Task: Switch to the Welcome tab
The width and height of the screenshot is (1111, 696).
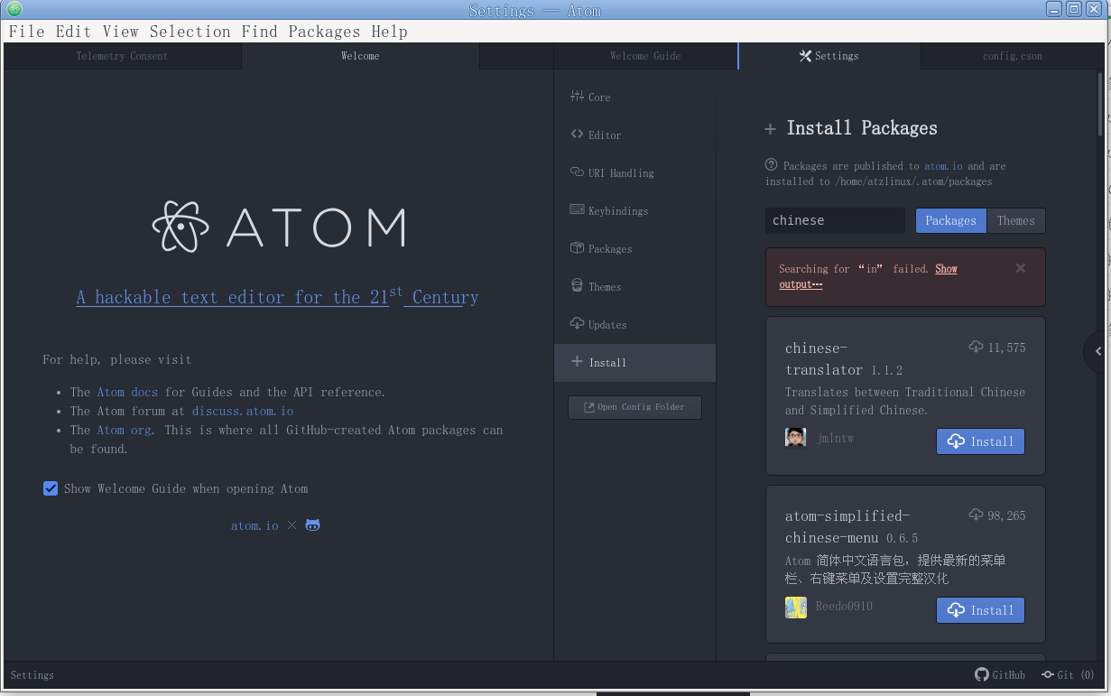Action: coord(360,56)
